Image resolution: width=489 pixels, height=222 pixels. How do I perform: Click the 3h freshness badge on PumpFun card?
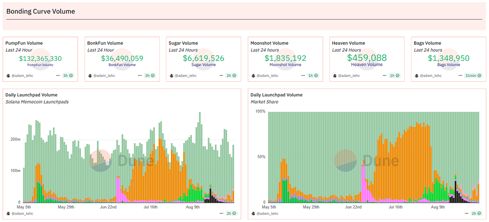point(68,76)
